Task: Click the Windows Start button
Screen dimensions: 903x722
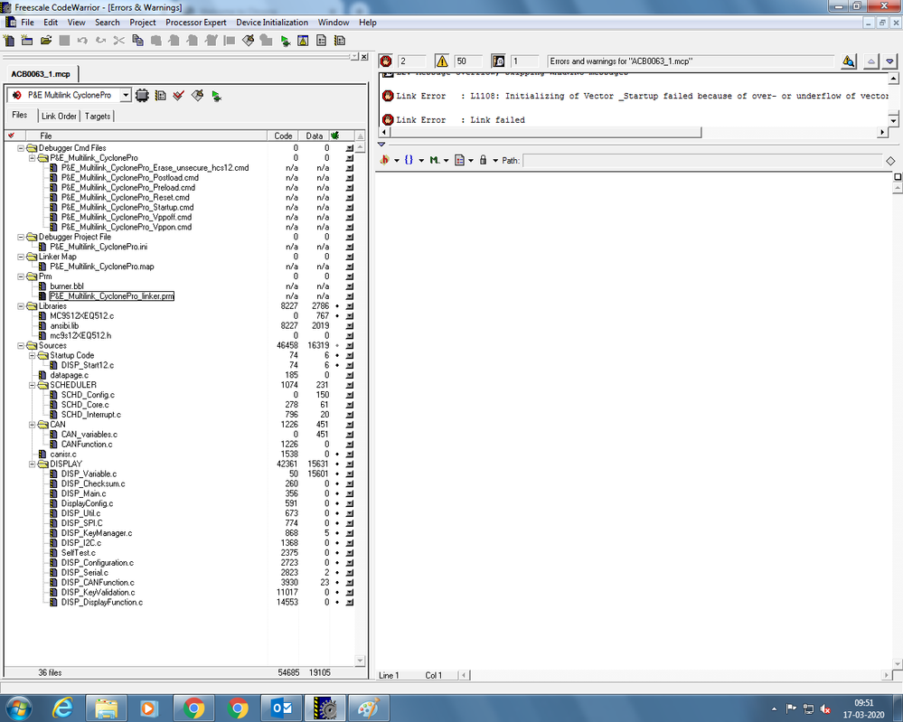Action: (x=18, y=708)
